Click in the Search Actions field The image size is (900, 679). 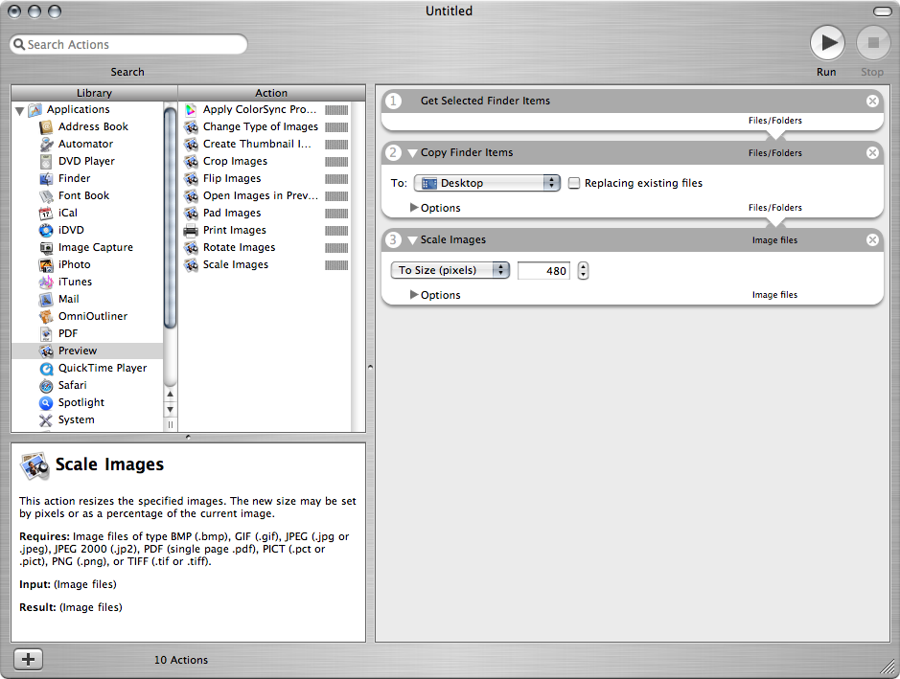coord(128,44)
